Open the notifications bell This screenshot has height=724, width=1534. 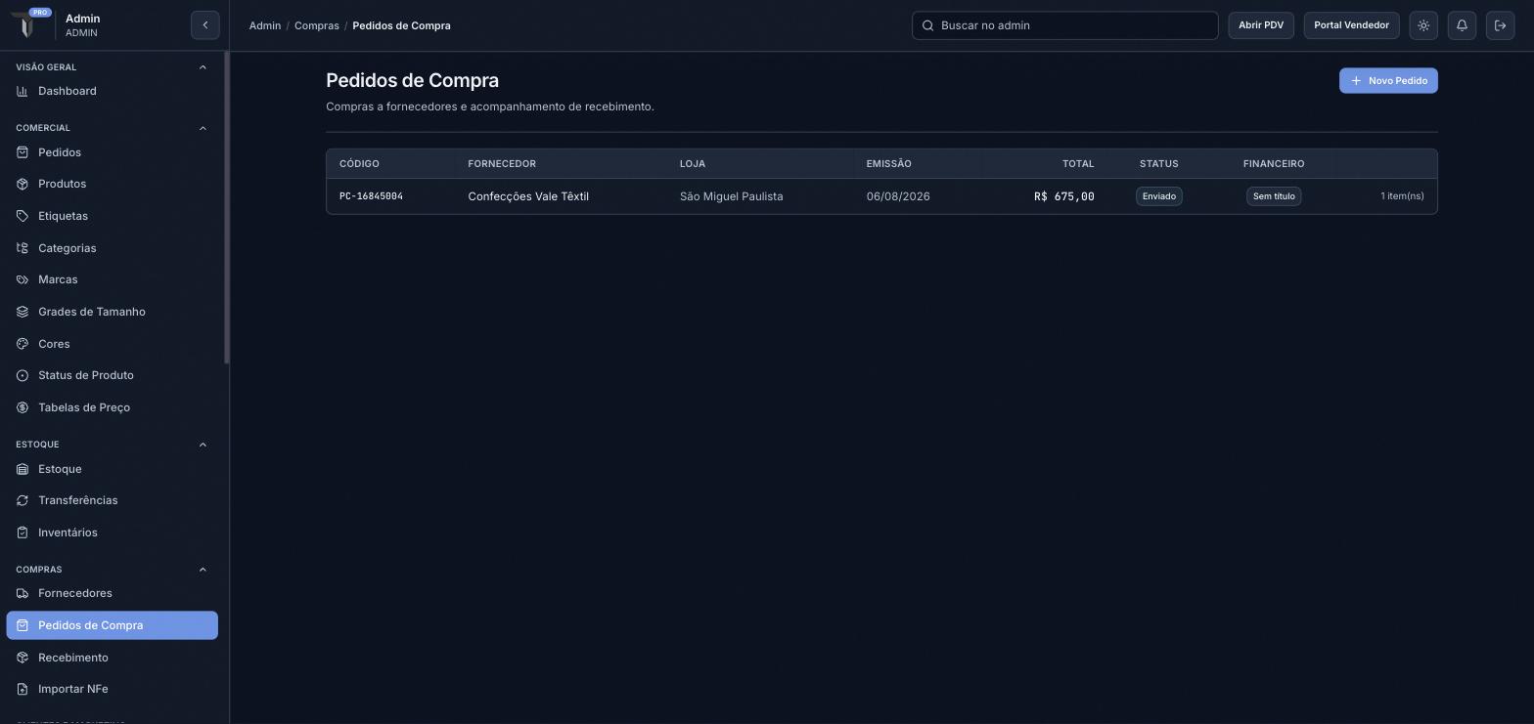(x=1462, y=25)
